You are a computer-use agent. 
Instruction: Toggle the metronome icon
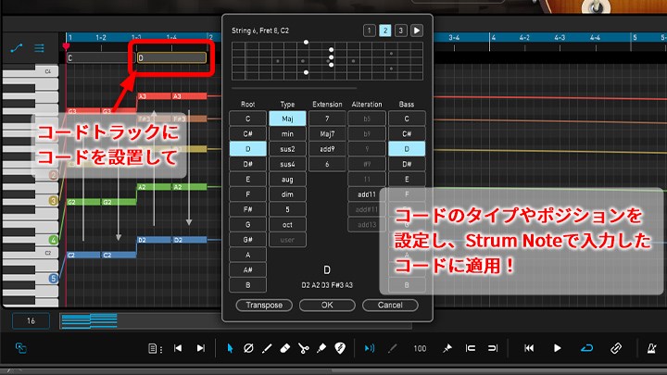click(x=648, y=348)
